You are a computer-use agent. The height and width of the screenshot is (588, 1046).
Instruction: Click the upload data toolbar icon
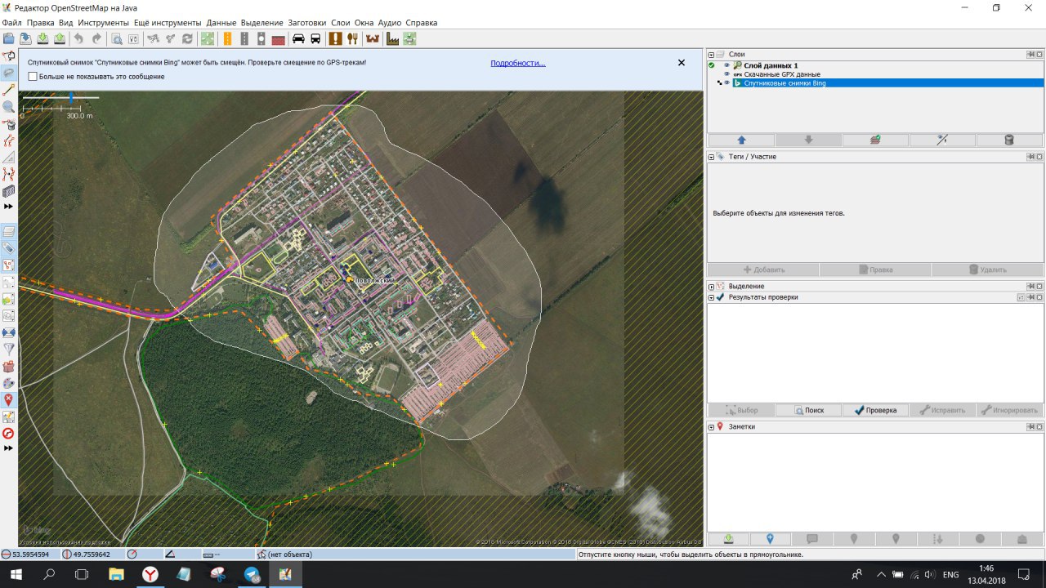60,38
